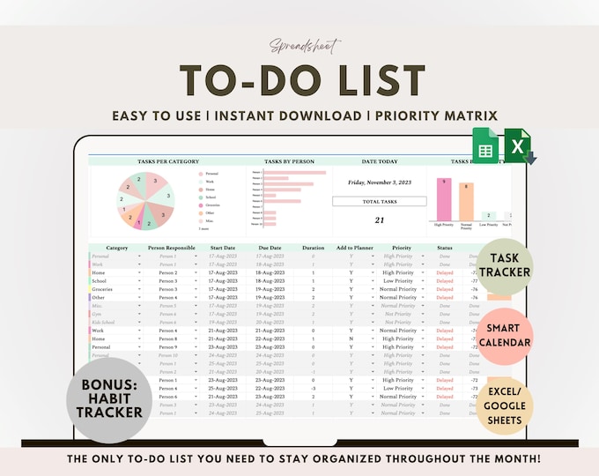Select the Duration column header
599x476 pixels.
(314, 248)
